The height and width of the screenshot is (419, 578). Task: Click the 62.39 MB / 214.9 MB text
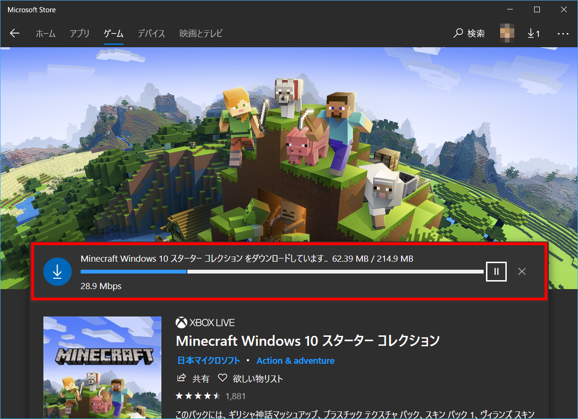click(x=373, y=258)
